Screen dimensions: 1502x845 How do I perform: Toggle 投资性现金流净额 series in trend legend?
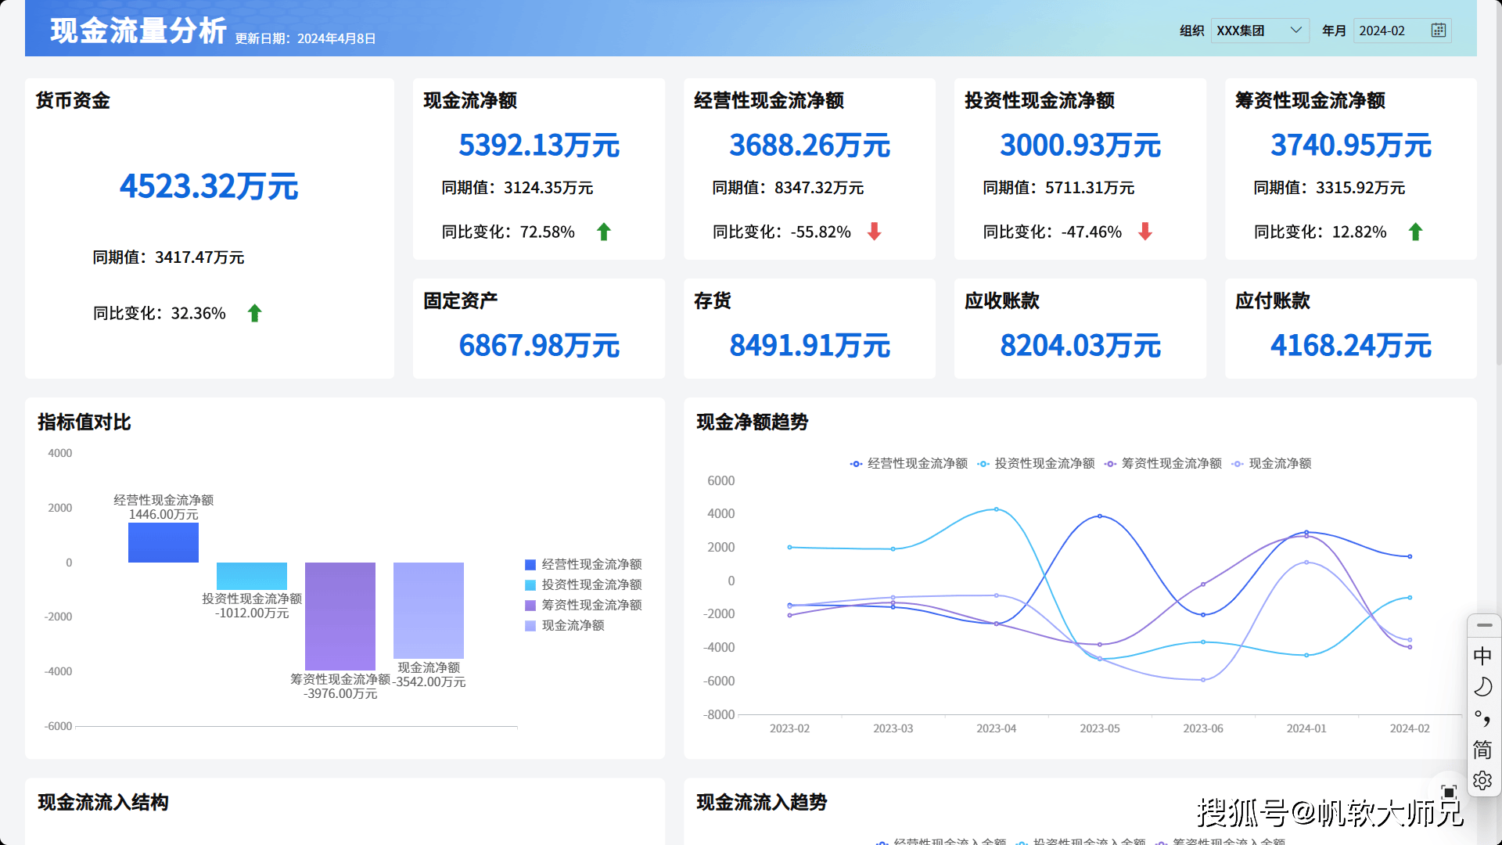[1036, 464]
